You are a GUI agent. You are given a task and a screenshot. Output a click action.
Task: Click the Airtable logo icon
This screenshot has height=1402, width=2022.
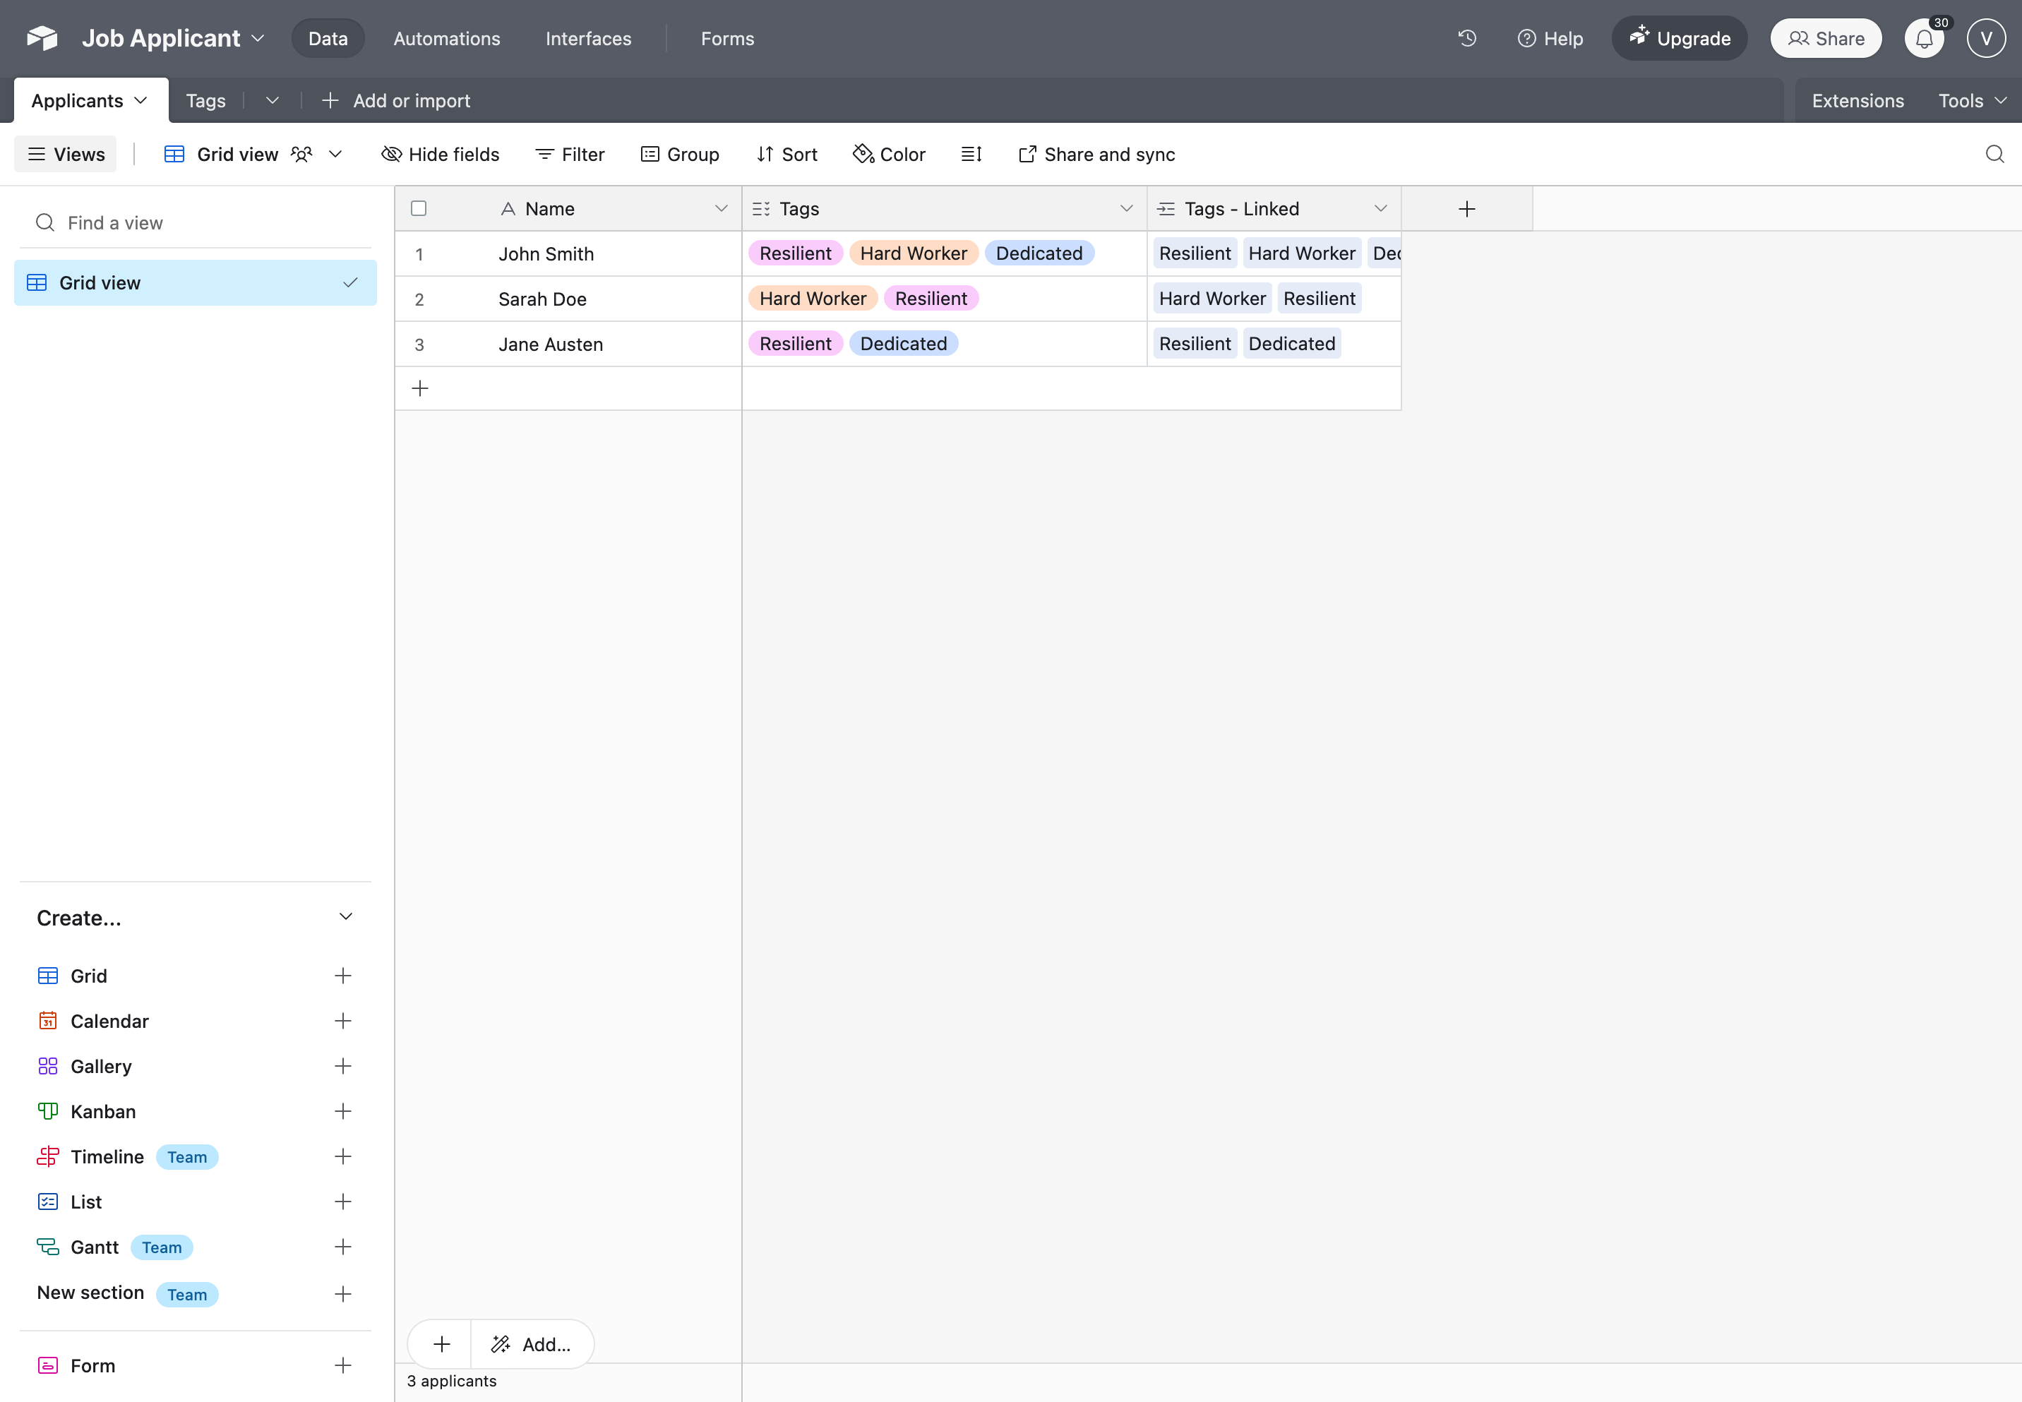click(x=41, y=39)
